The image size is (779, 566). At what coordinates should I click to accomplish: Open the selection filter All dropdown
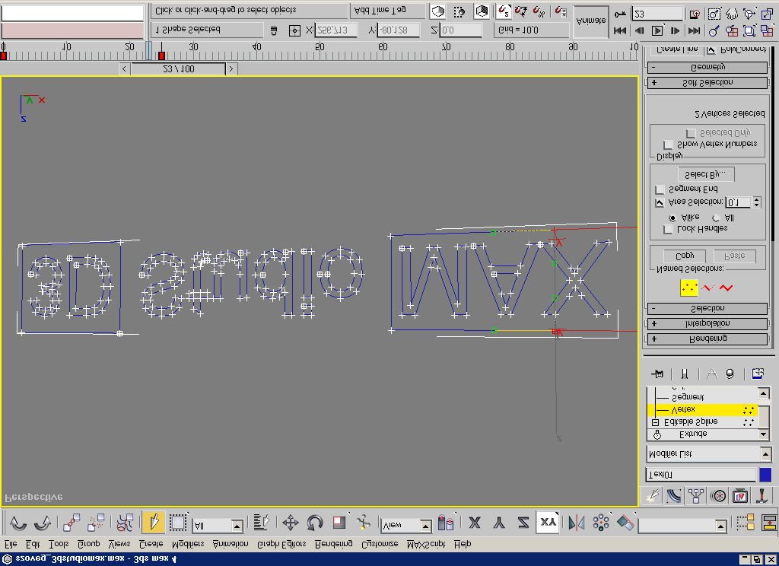(237, 526)
